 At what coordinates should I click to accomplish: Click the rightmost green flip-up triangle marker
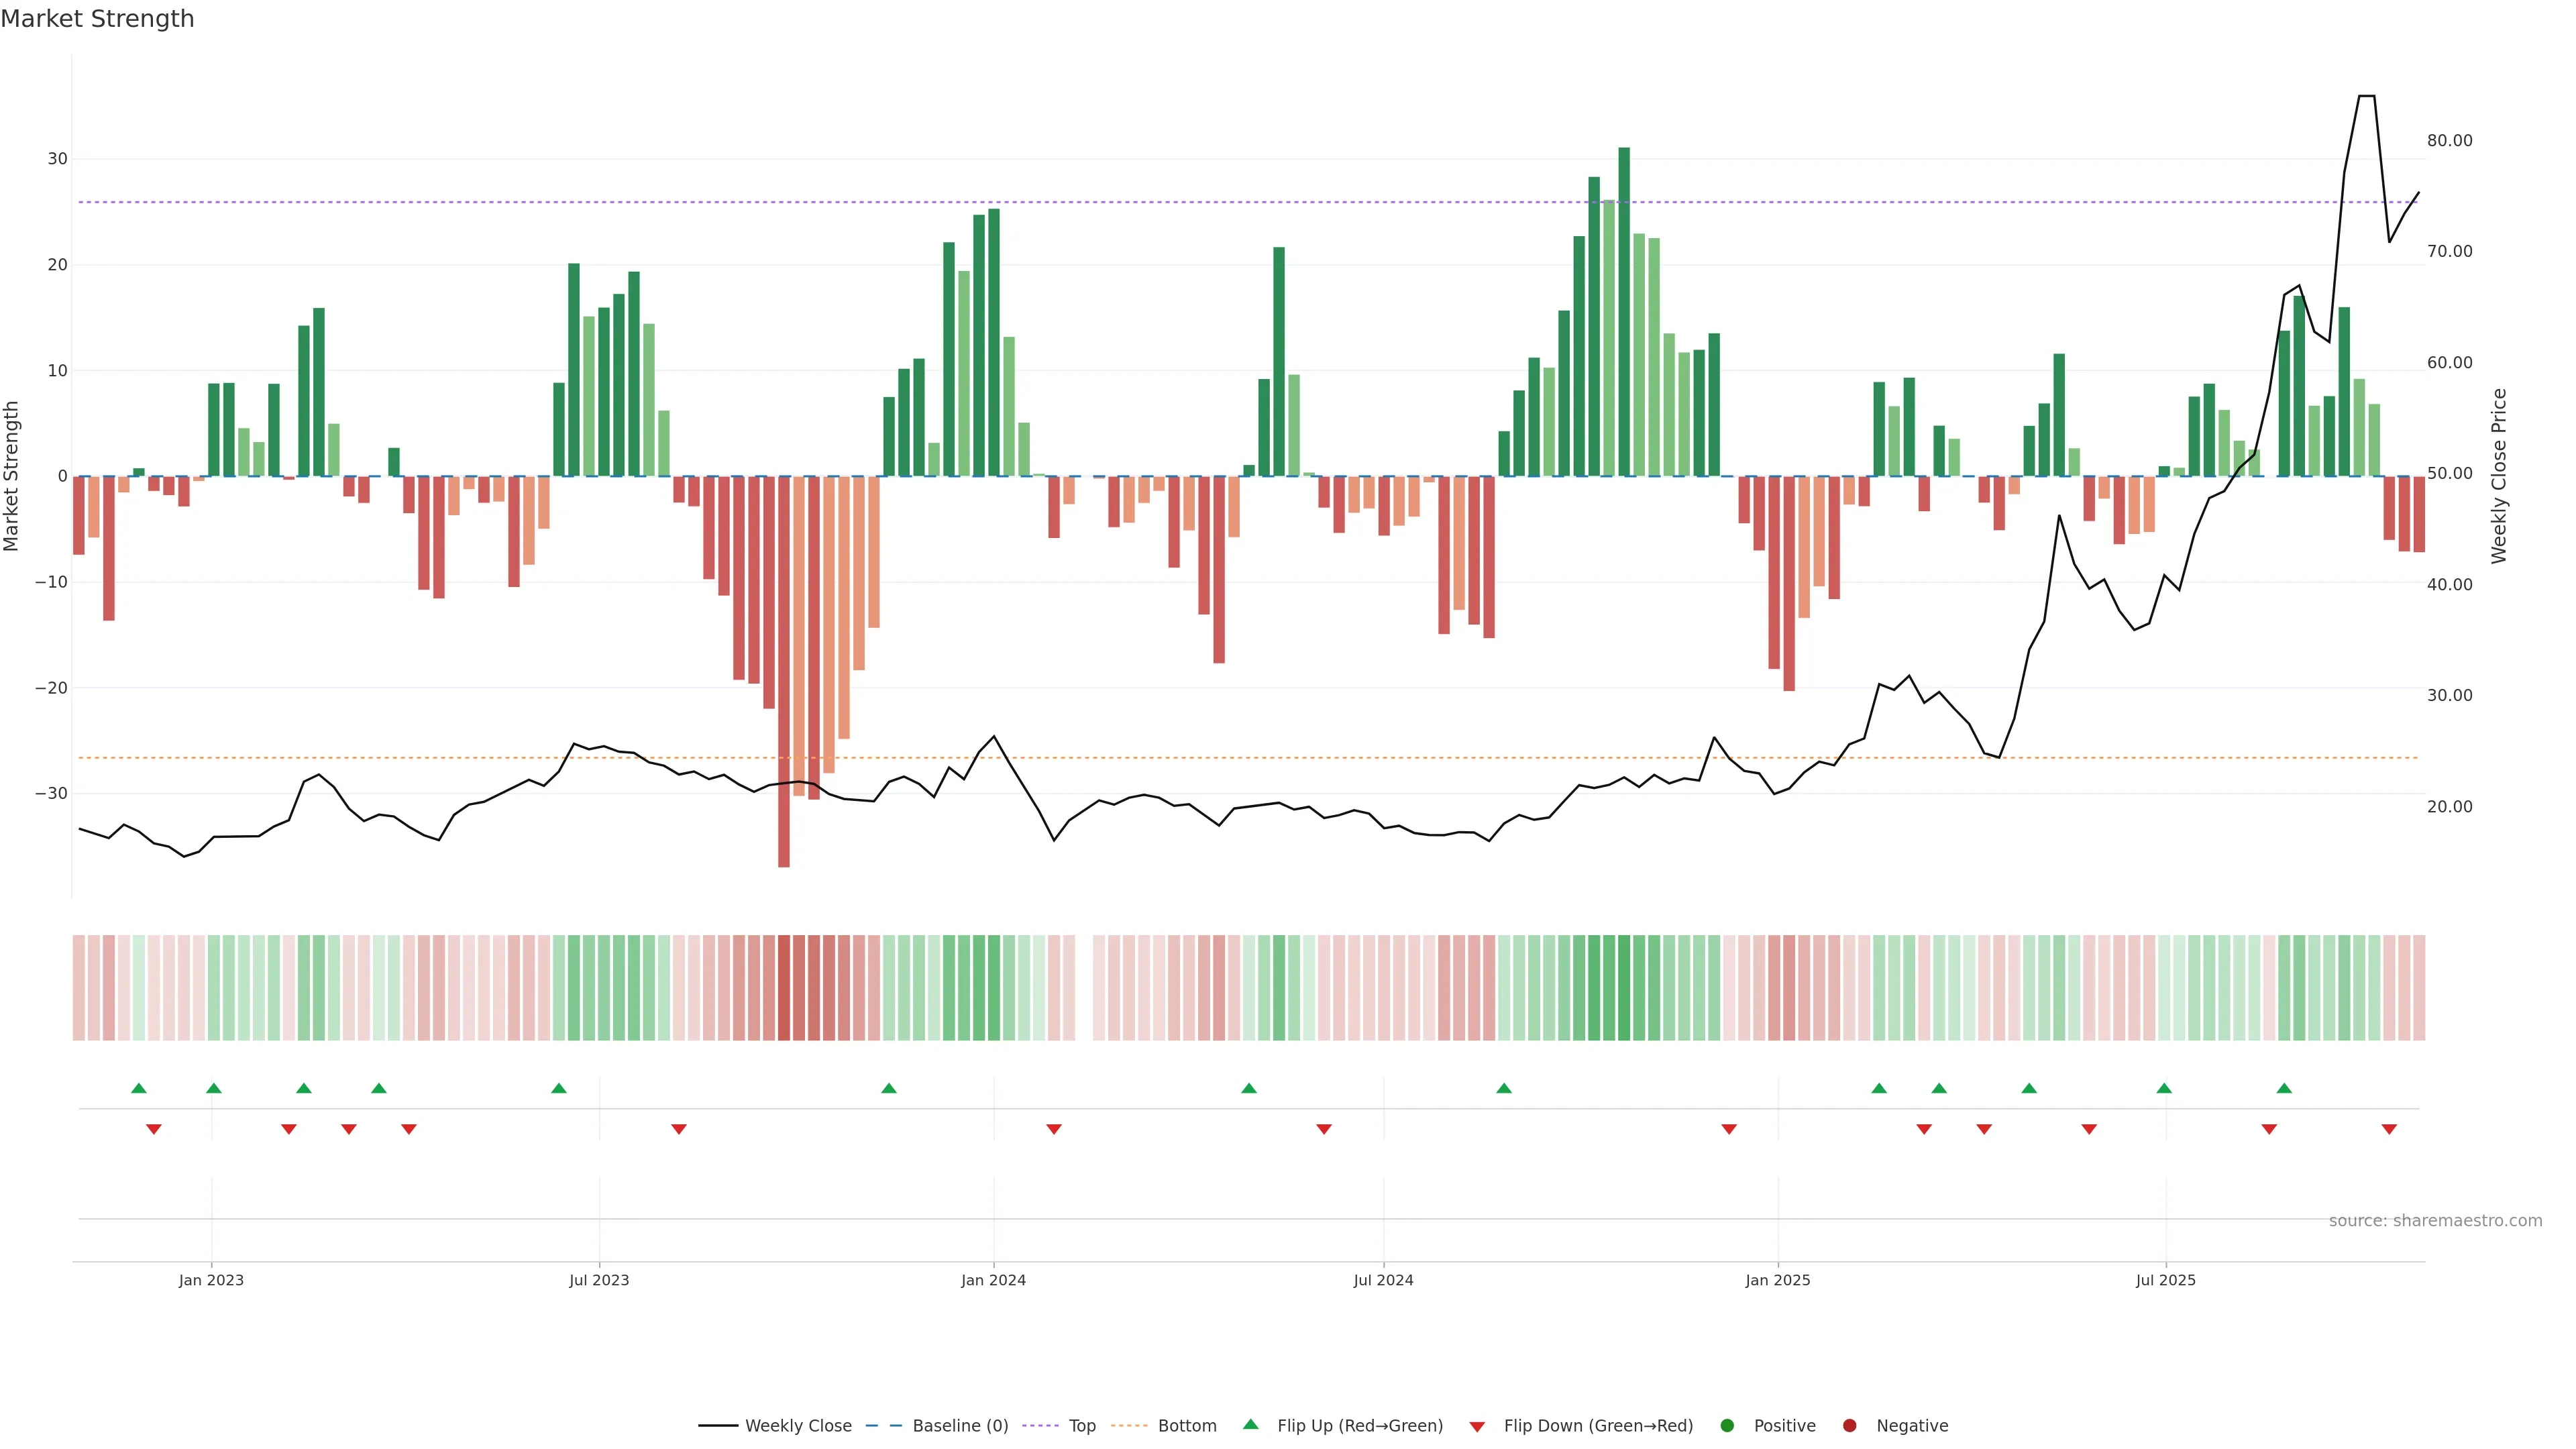(x=2284, y=1088)
